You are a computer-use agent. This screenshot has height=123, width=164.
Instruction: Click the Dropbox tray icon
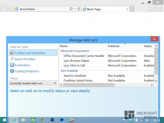coord(130,120)
